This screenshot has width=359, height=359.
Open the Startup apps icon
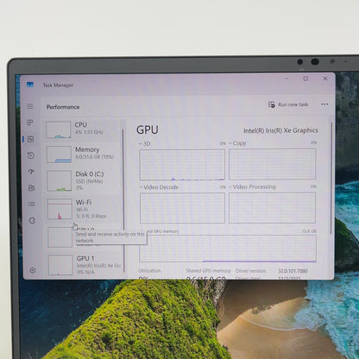[x=31, y=172]
